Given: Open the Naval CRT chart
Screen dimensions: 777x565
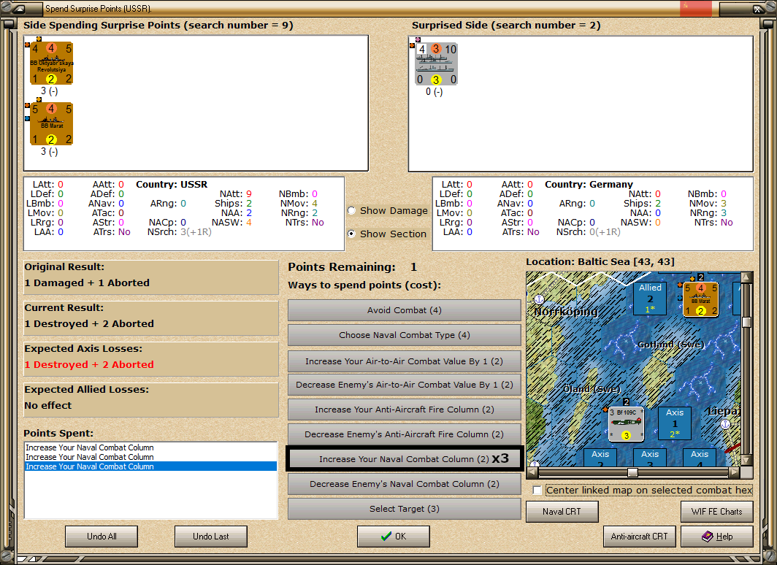Looking at the screenshot, I should (x=562, y=512).
